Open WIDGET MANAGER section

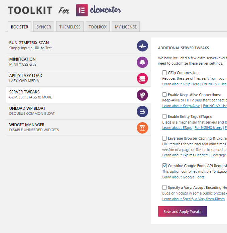click(79, 128)
